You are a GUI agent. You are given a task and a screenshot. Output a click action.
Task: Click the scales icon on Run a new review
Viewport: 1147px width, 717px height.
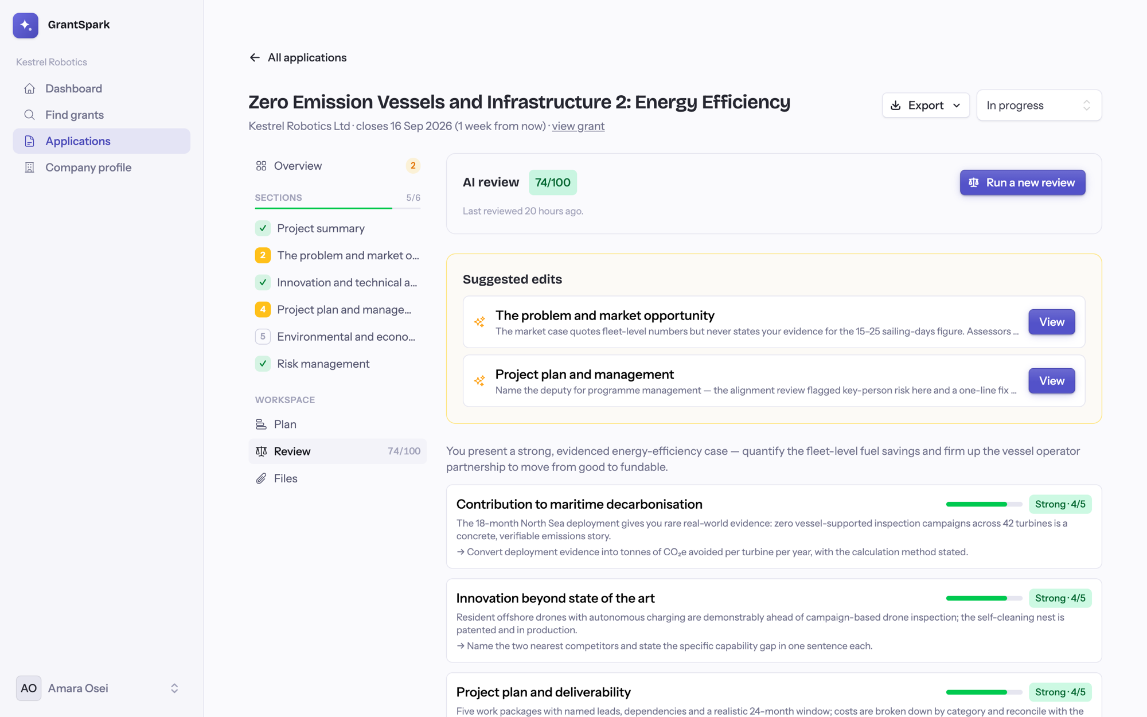coord(974,182)
